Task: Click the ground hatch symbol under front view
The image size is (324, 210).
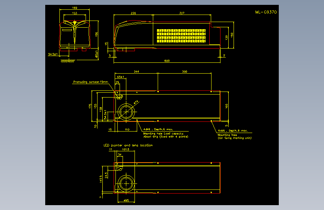Action: [x=68, y=61]
